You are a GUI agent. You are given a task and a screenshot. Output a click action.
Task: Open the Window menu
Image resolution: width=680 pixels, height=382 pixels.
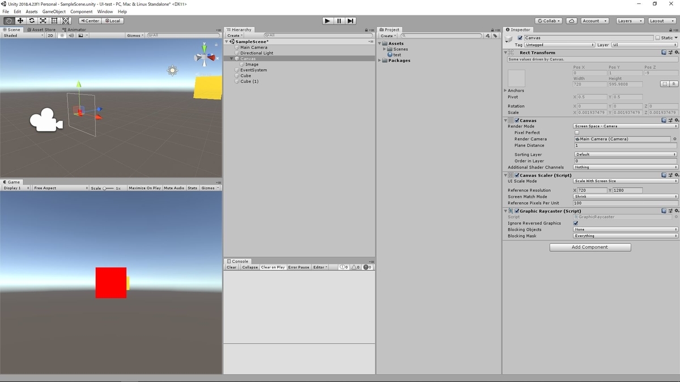coord(105,11)
